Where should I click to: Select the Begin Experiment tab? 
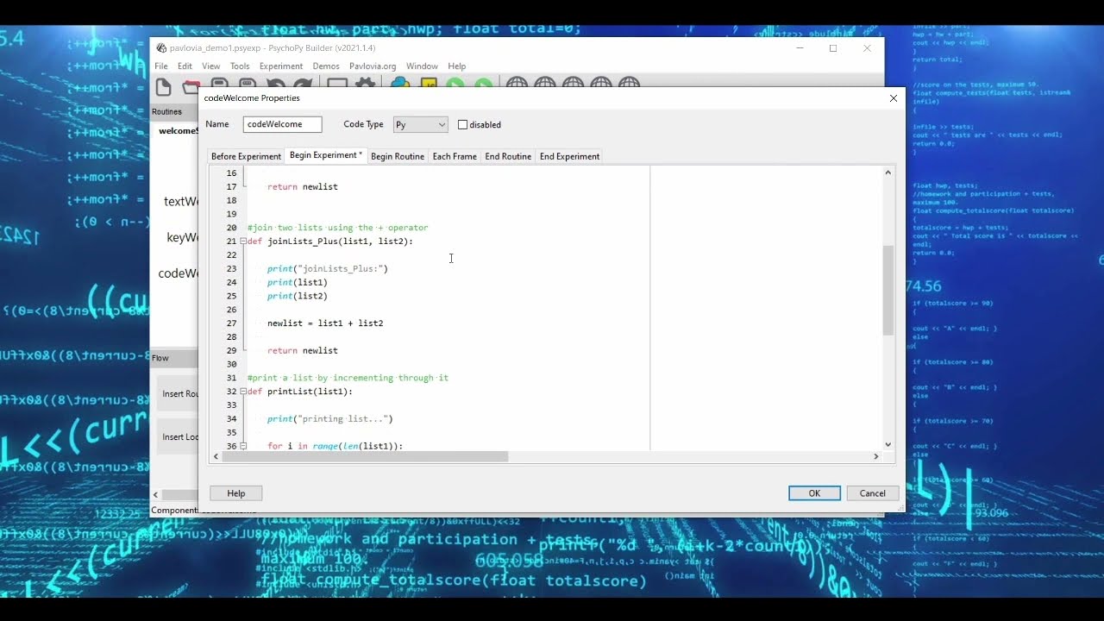(326, 155)
